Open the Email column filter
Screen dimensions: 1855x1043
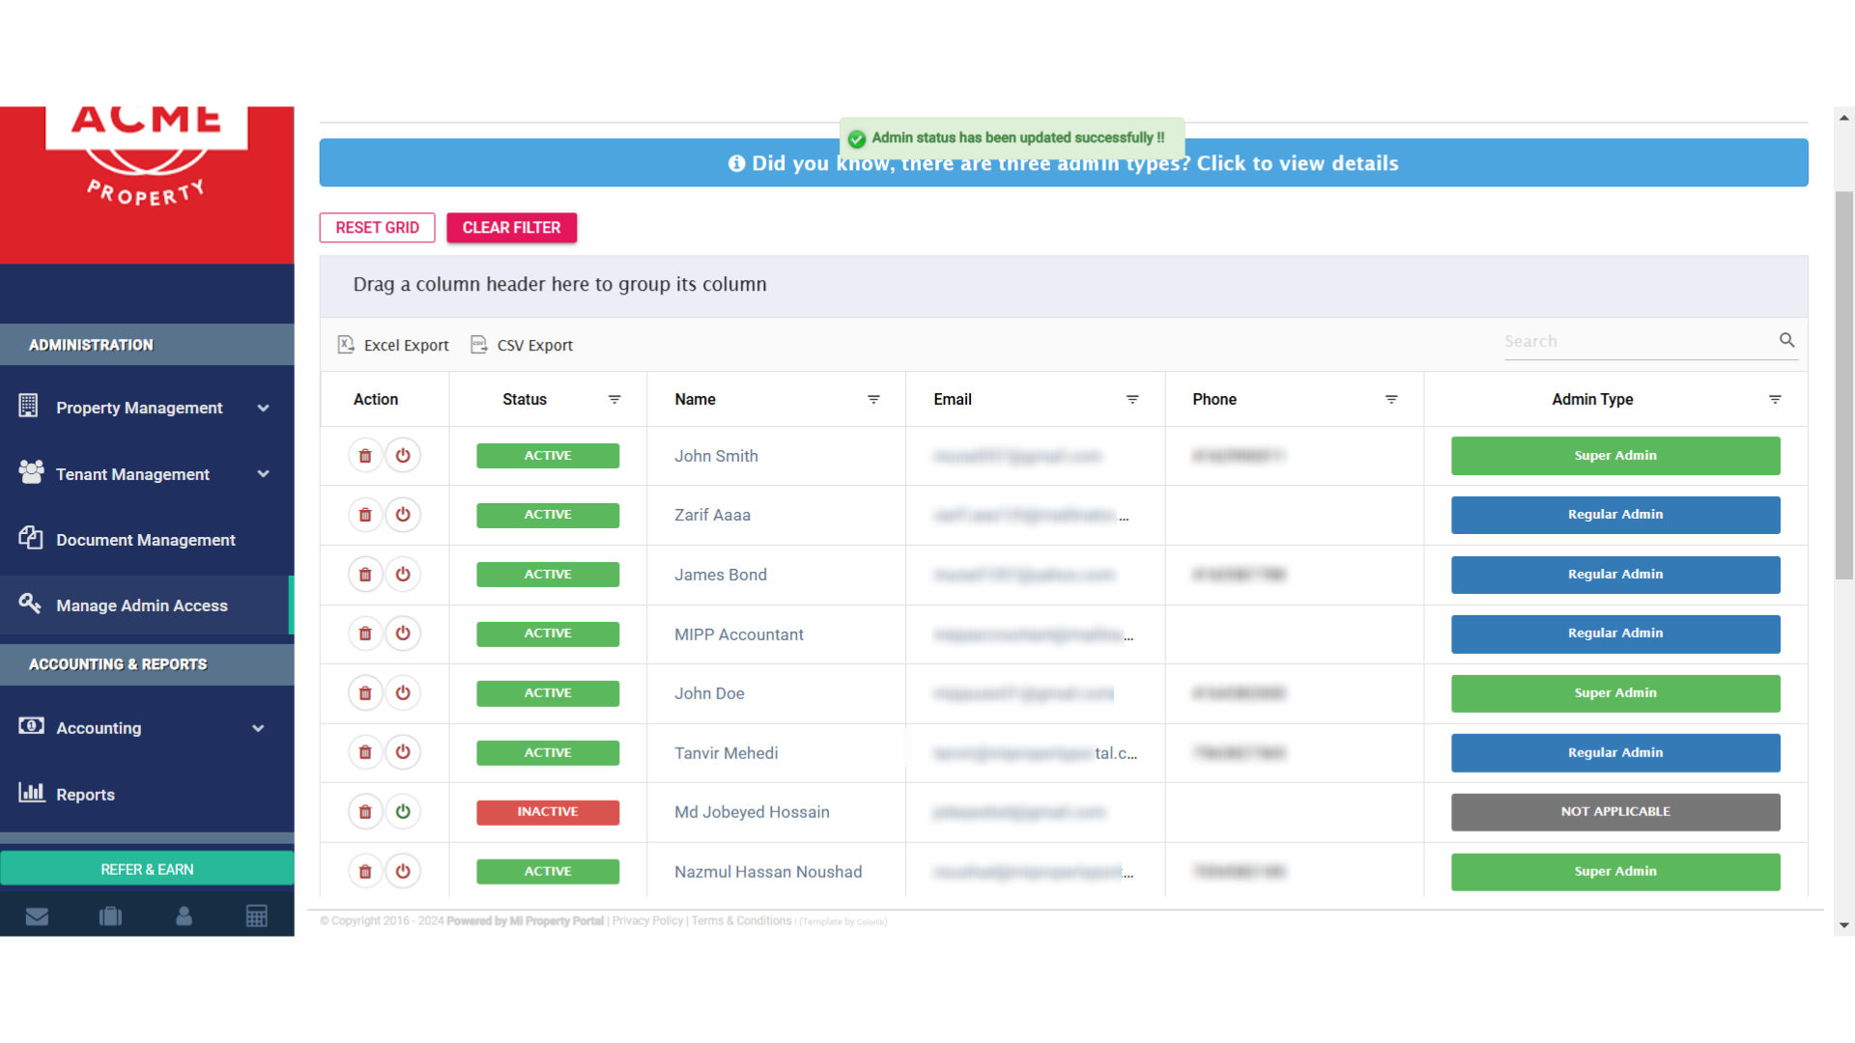1132,400
